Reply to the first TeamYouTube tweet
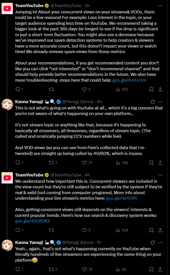Image resolution: width=170 pixels, height=275 pixels. click(18, 89)
